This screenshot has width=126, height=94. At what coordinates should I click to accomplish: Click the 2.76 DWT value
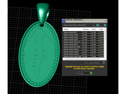[94, 37]
